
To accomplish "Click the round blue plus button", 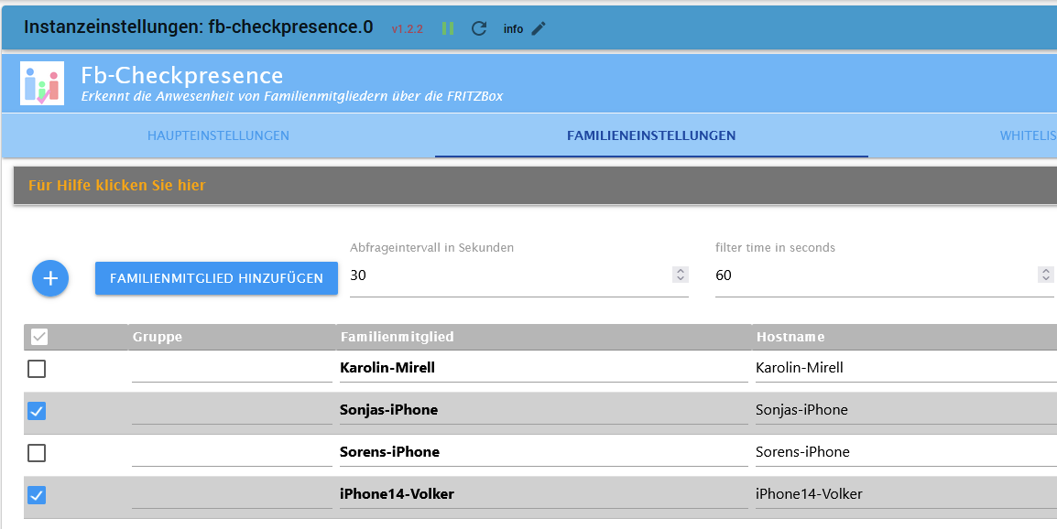I will point(50,278).
